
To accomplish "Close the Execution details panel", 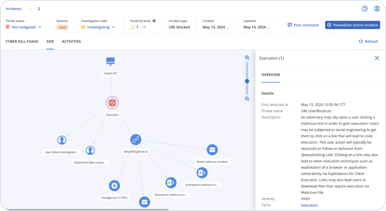I will point(377,58).
